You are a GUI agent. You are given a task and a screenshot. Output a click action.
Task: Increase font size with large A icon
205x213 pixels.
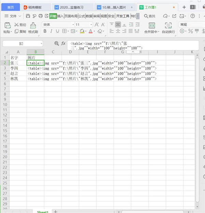(96, 25)
